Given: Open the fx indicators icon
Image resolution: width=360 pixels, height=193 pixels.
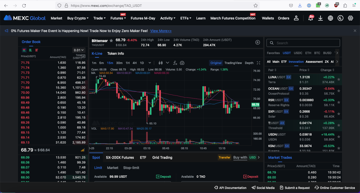Looking at the screenshot, I should [x=175, y=63].
